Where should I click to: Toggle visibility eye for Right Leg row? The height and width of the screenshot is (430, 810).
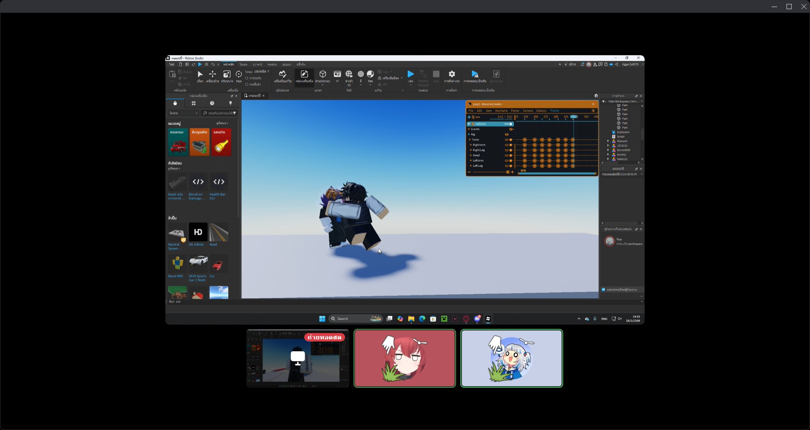(507, 150)
